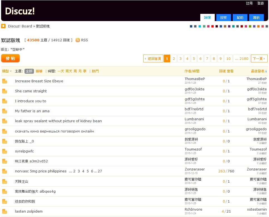Open thread "She came straight"

pos(31,91)
